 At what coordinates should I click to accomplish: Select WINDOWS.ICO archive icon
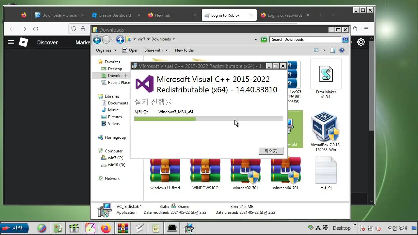tap(205, 170)
